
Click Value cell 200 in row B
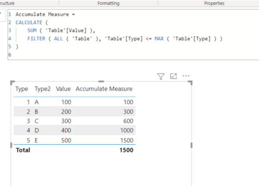click(66, 112)
